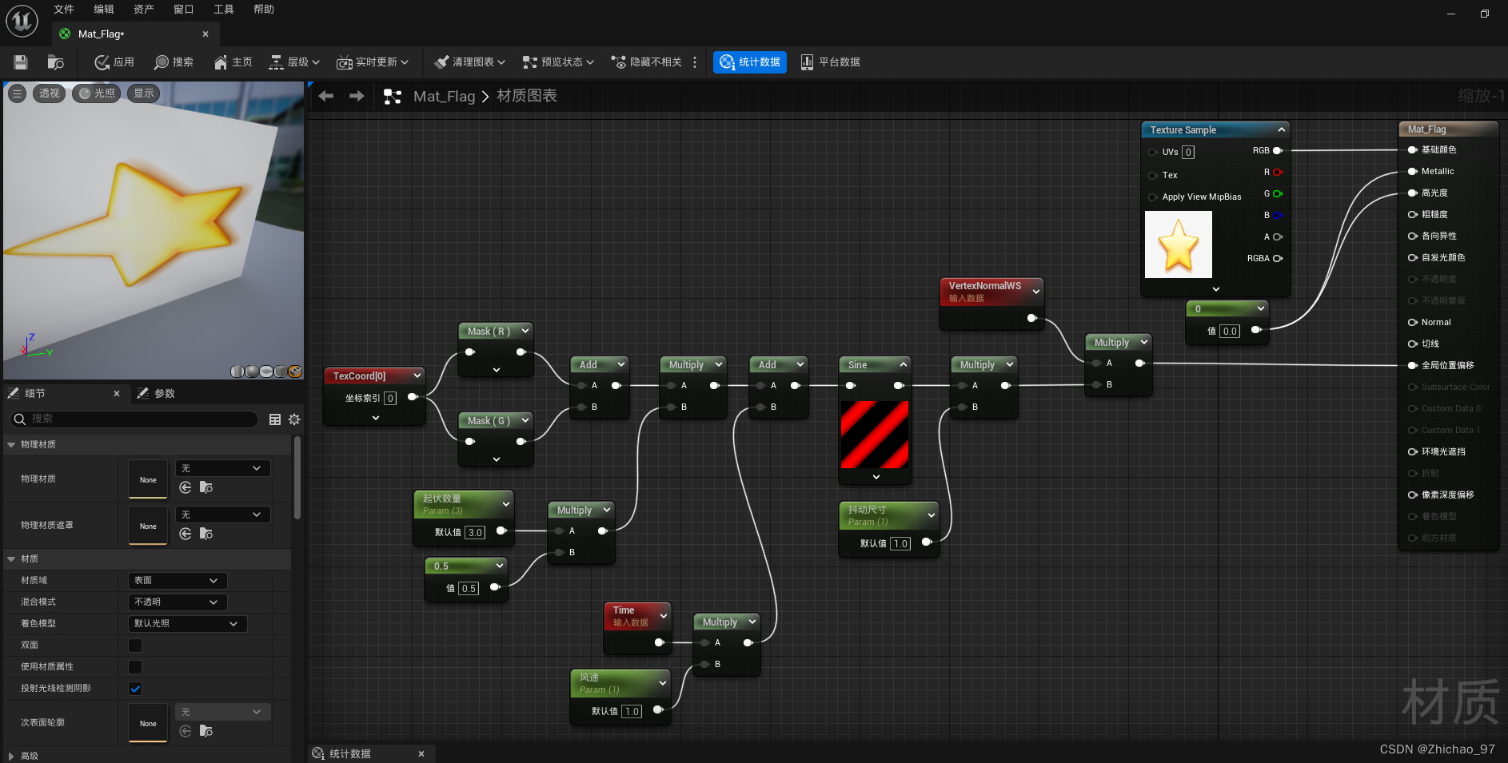
Task: Select the custom mesh preview icon
Action: [x=295, y=372]
